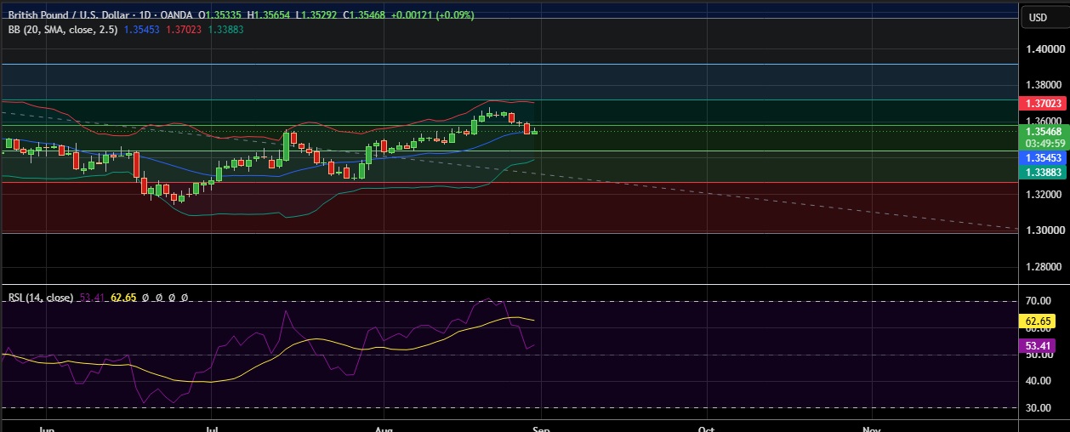Click the open price O1.35335 in header
This screenshot has width=1070, height=432.
tap(220, 15)
